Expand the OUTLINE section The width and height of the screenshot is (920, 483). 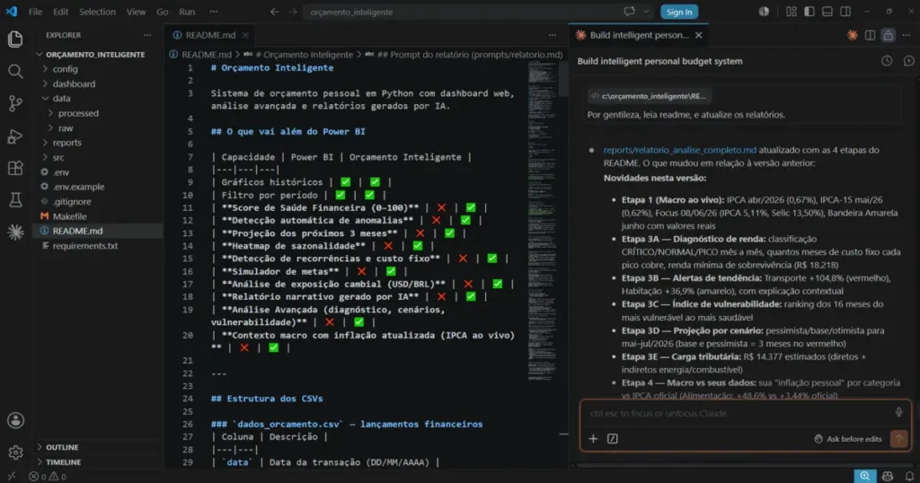pyautogui.click(x=62, y=447)
